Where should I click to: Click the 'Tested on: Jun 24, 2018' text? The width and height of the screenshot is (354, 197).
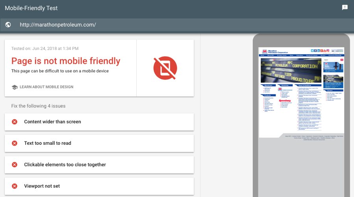click(45, 49)
